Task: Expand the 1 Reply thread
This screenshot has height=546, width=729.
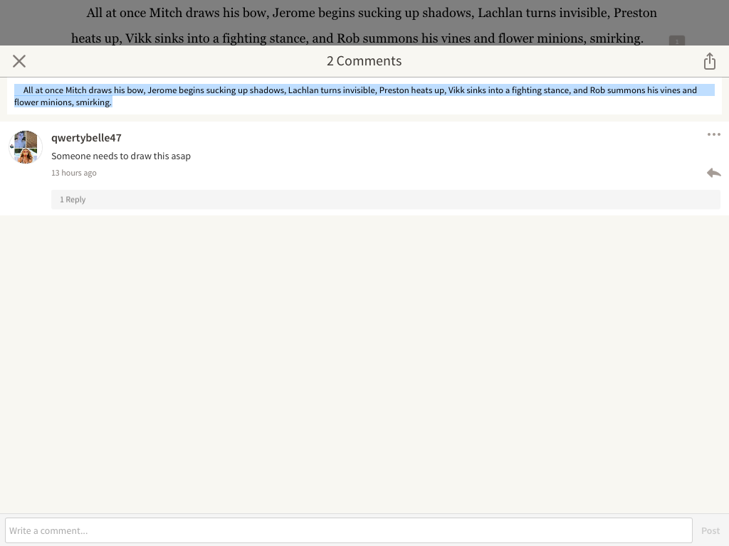Action: point(385,200)
